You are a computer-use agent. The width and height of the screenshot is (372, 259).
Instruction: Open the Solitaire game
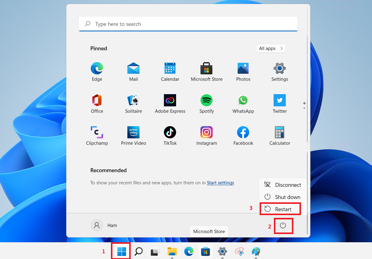click(x=133, y=104)
